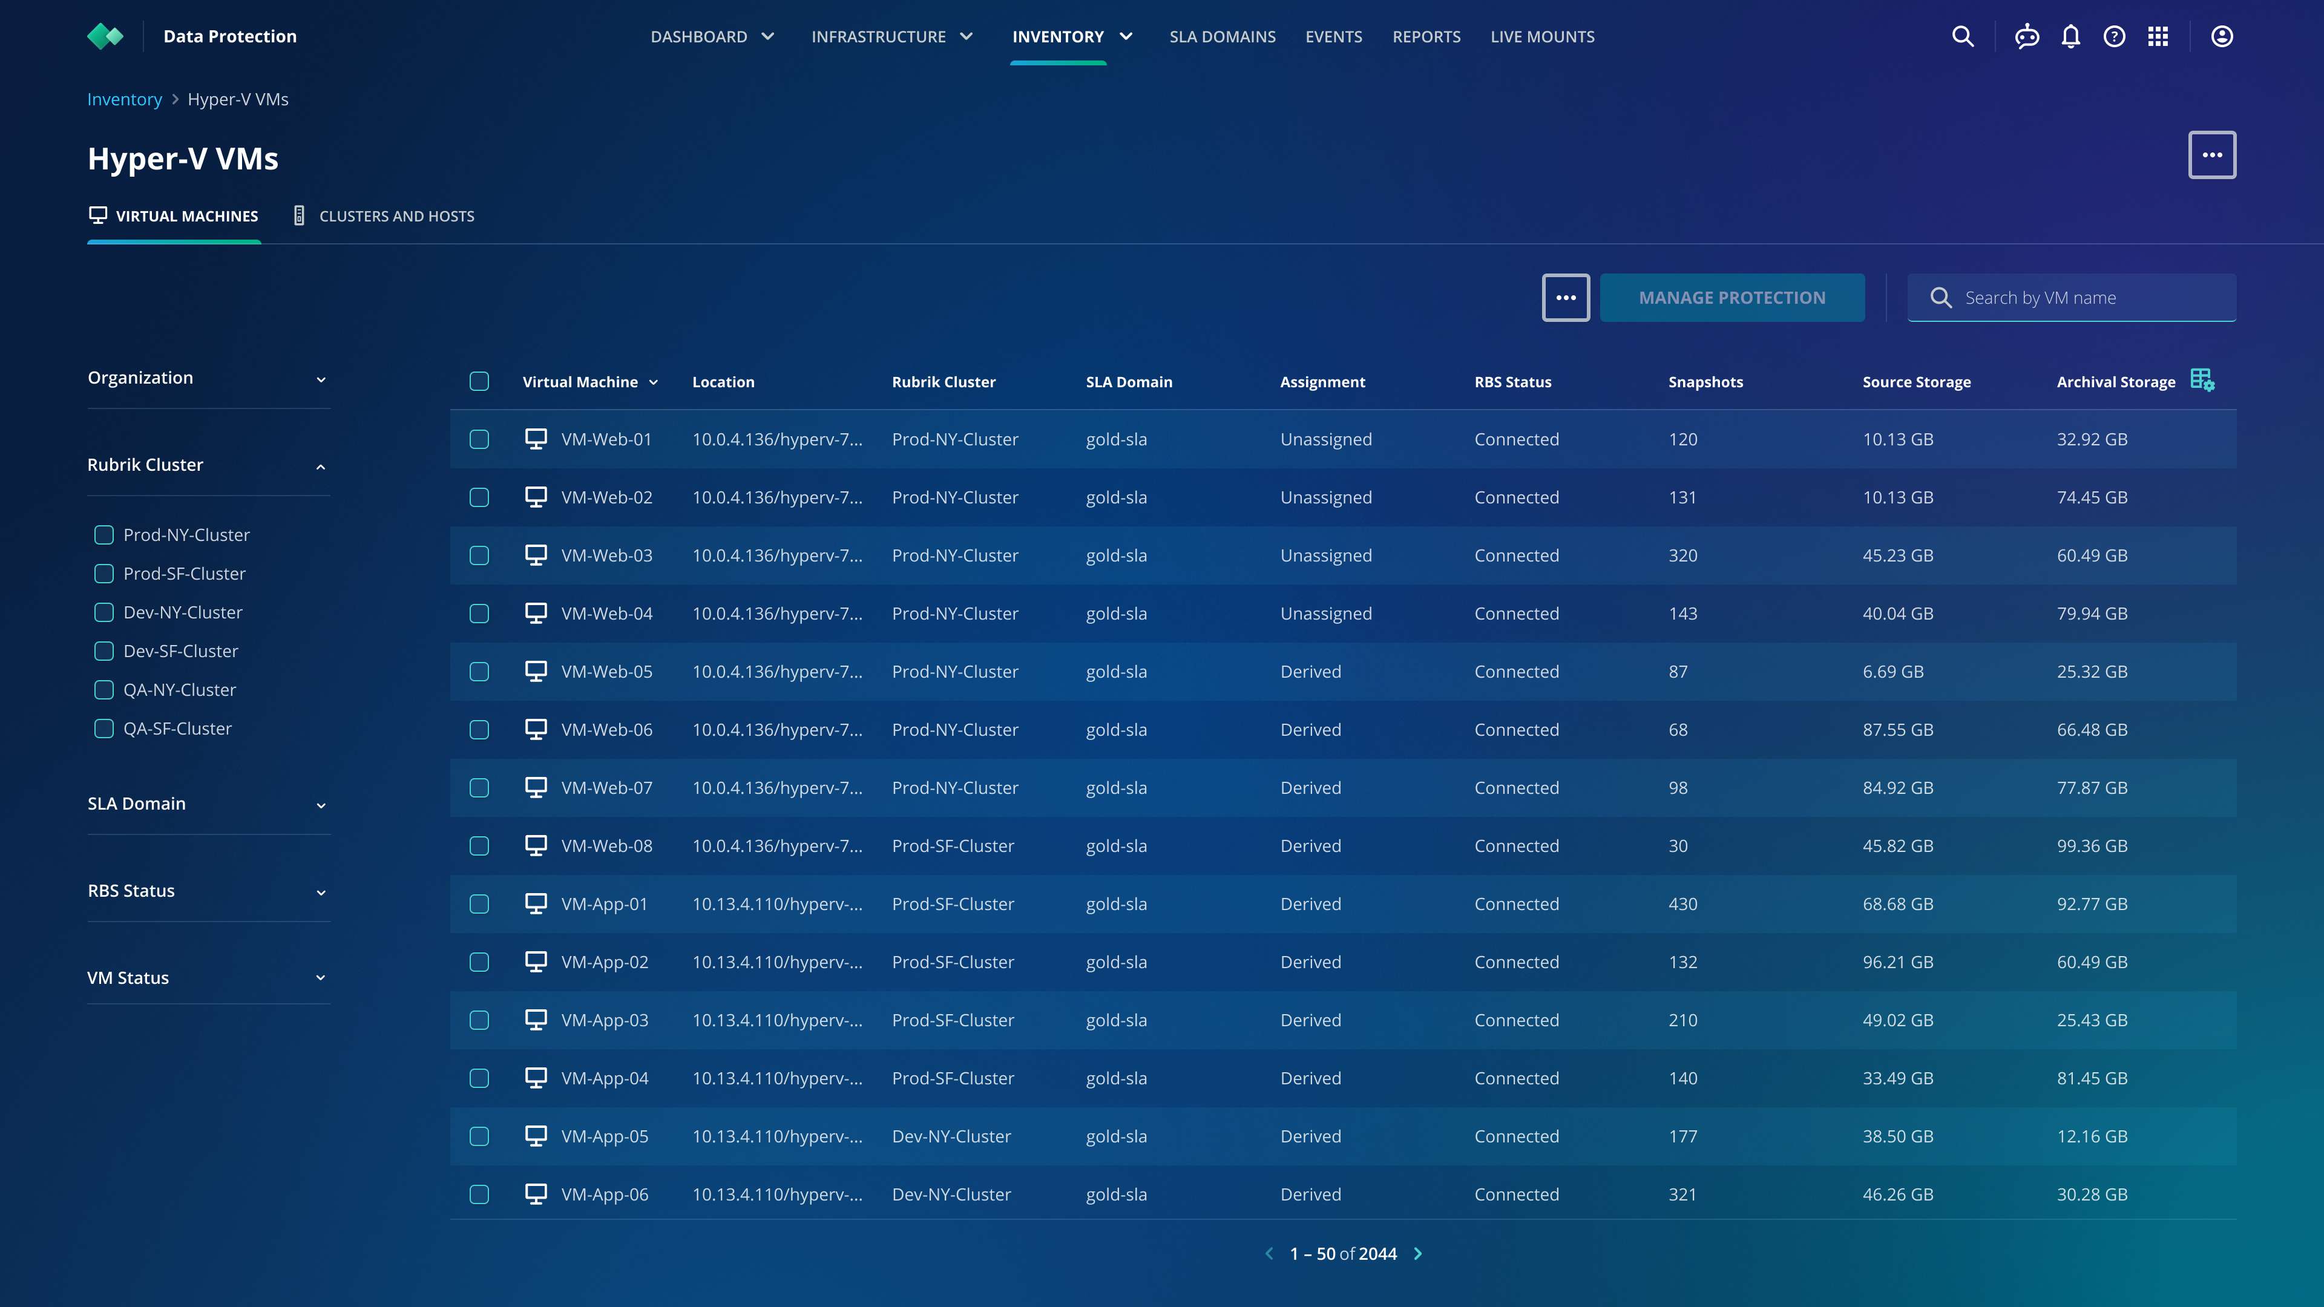Viewport: 2324px width, 1307px height.
Task: Follow the Inventory breadcrumb link
Action: tap(125, 99)
